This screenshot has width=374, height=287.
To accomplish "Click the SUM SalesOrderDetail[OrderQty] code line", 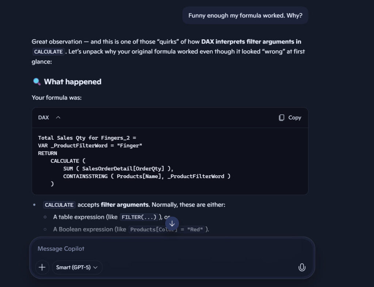I will coord(118,168).
